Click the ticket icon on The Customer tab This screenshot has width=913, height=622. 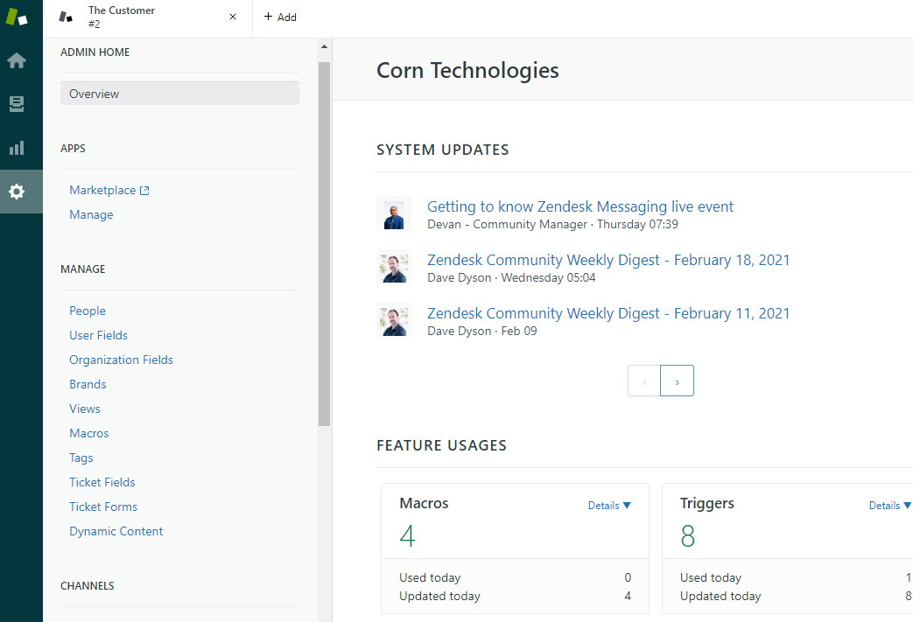[x=66, y=17]
